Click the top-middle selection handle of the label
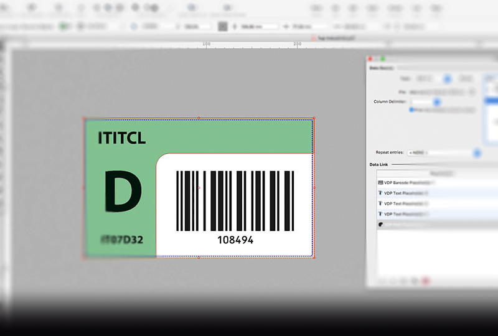The height and width of the screenshot is (336, 498). (199, 118)
